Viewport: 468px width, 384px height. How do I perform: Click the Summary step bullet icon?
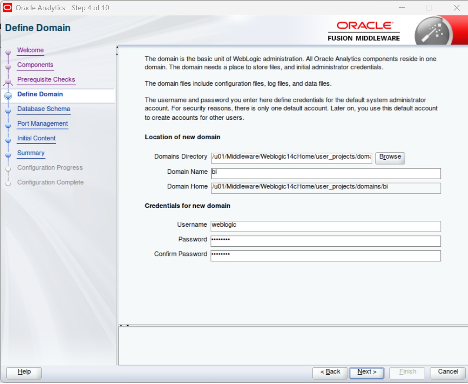tap(8, 155)
